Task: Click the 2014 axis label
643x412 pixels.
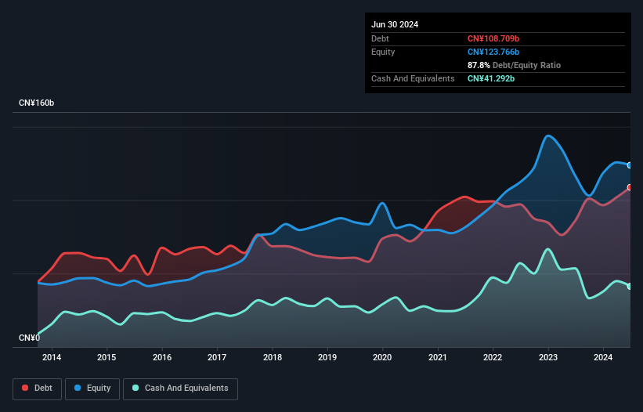Action: click(x=52, y=357)
